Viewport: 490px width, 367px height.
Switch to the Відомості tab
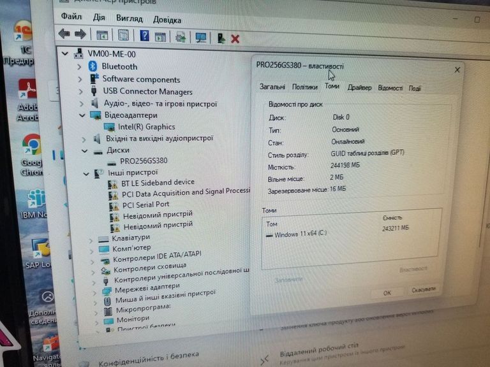(390, 88)
